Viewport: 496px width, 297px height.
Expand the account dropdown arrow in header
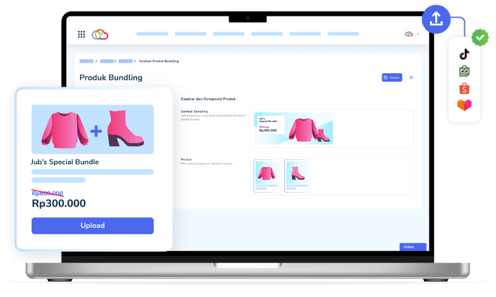(417, 34)
